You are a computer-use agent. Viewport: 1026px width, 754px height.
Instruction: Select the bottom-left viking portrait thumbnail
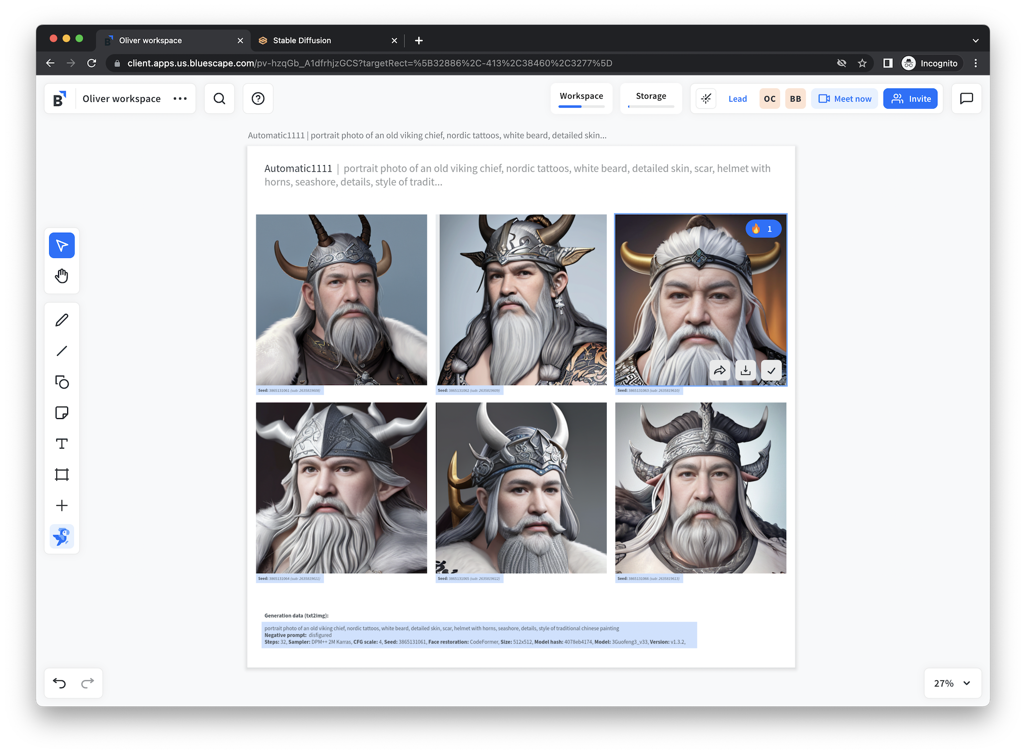tap(341, 488)
